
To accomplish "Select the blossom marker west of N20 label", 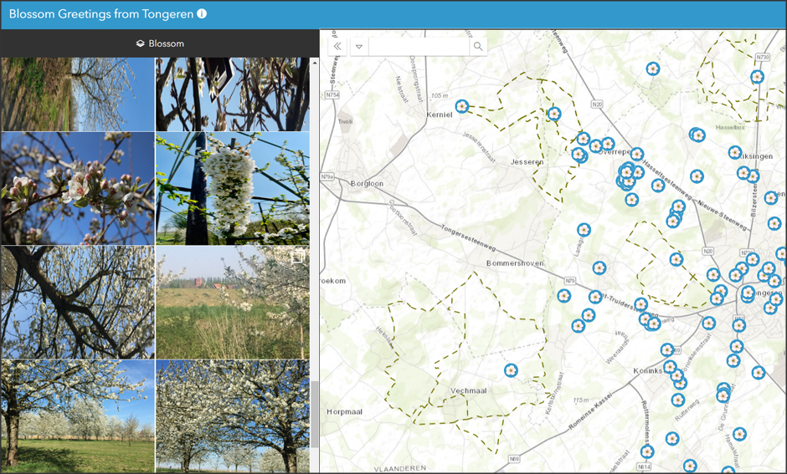I will pyautogui.click(x=553, y=114).
